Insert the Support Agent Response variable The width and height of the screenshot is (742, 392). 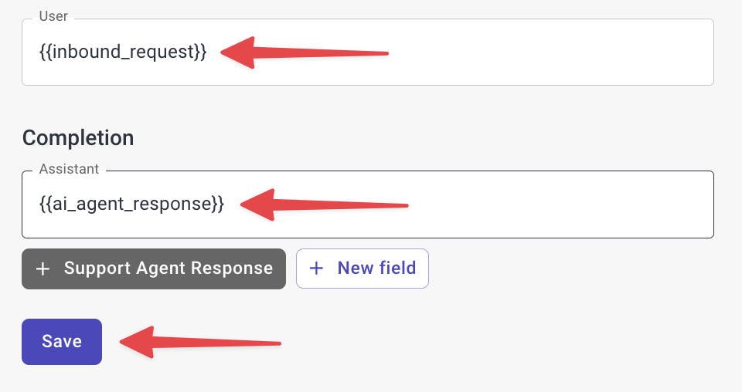(154, 269)
